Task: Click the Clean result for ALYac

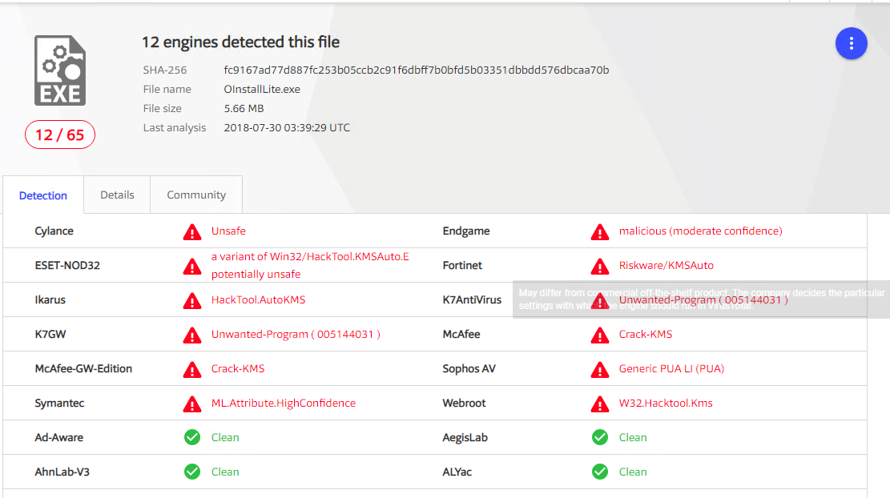Action: tap(633, 472)
